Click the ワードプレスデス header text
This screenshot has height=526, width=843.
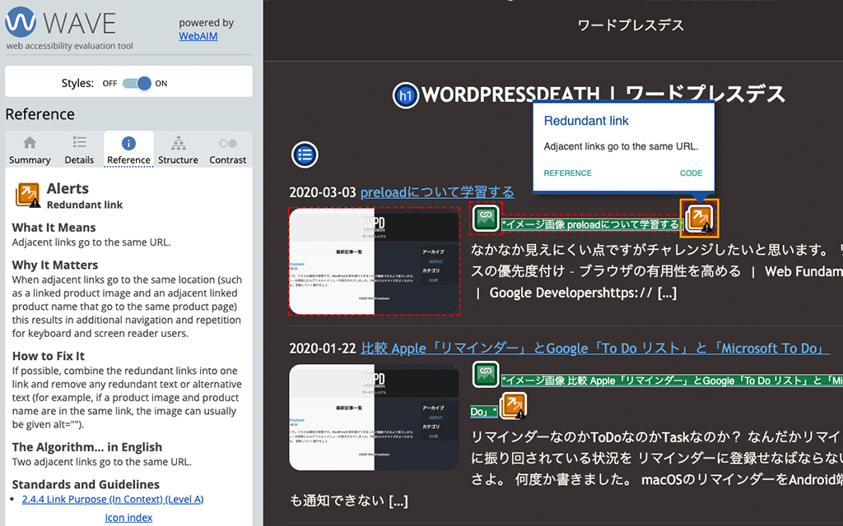[x=631, y=25]
